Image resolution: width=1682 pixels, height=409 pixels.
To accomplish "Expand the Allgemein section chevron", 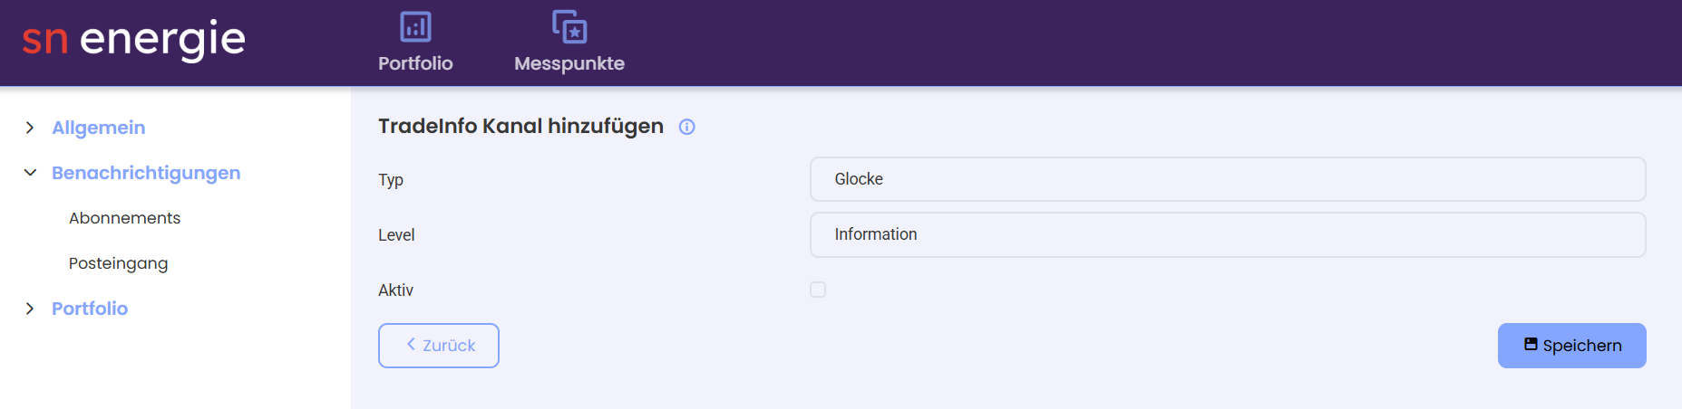I will click(30, 128).
